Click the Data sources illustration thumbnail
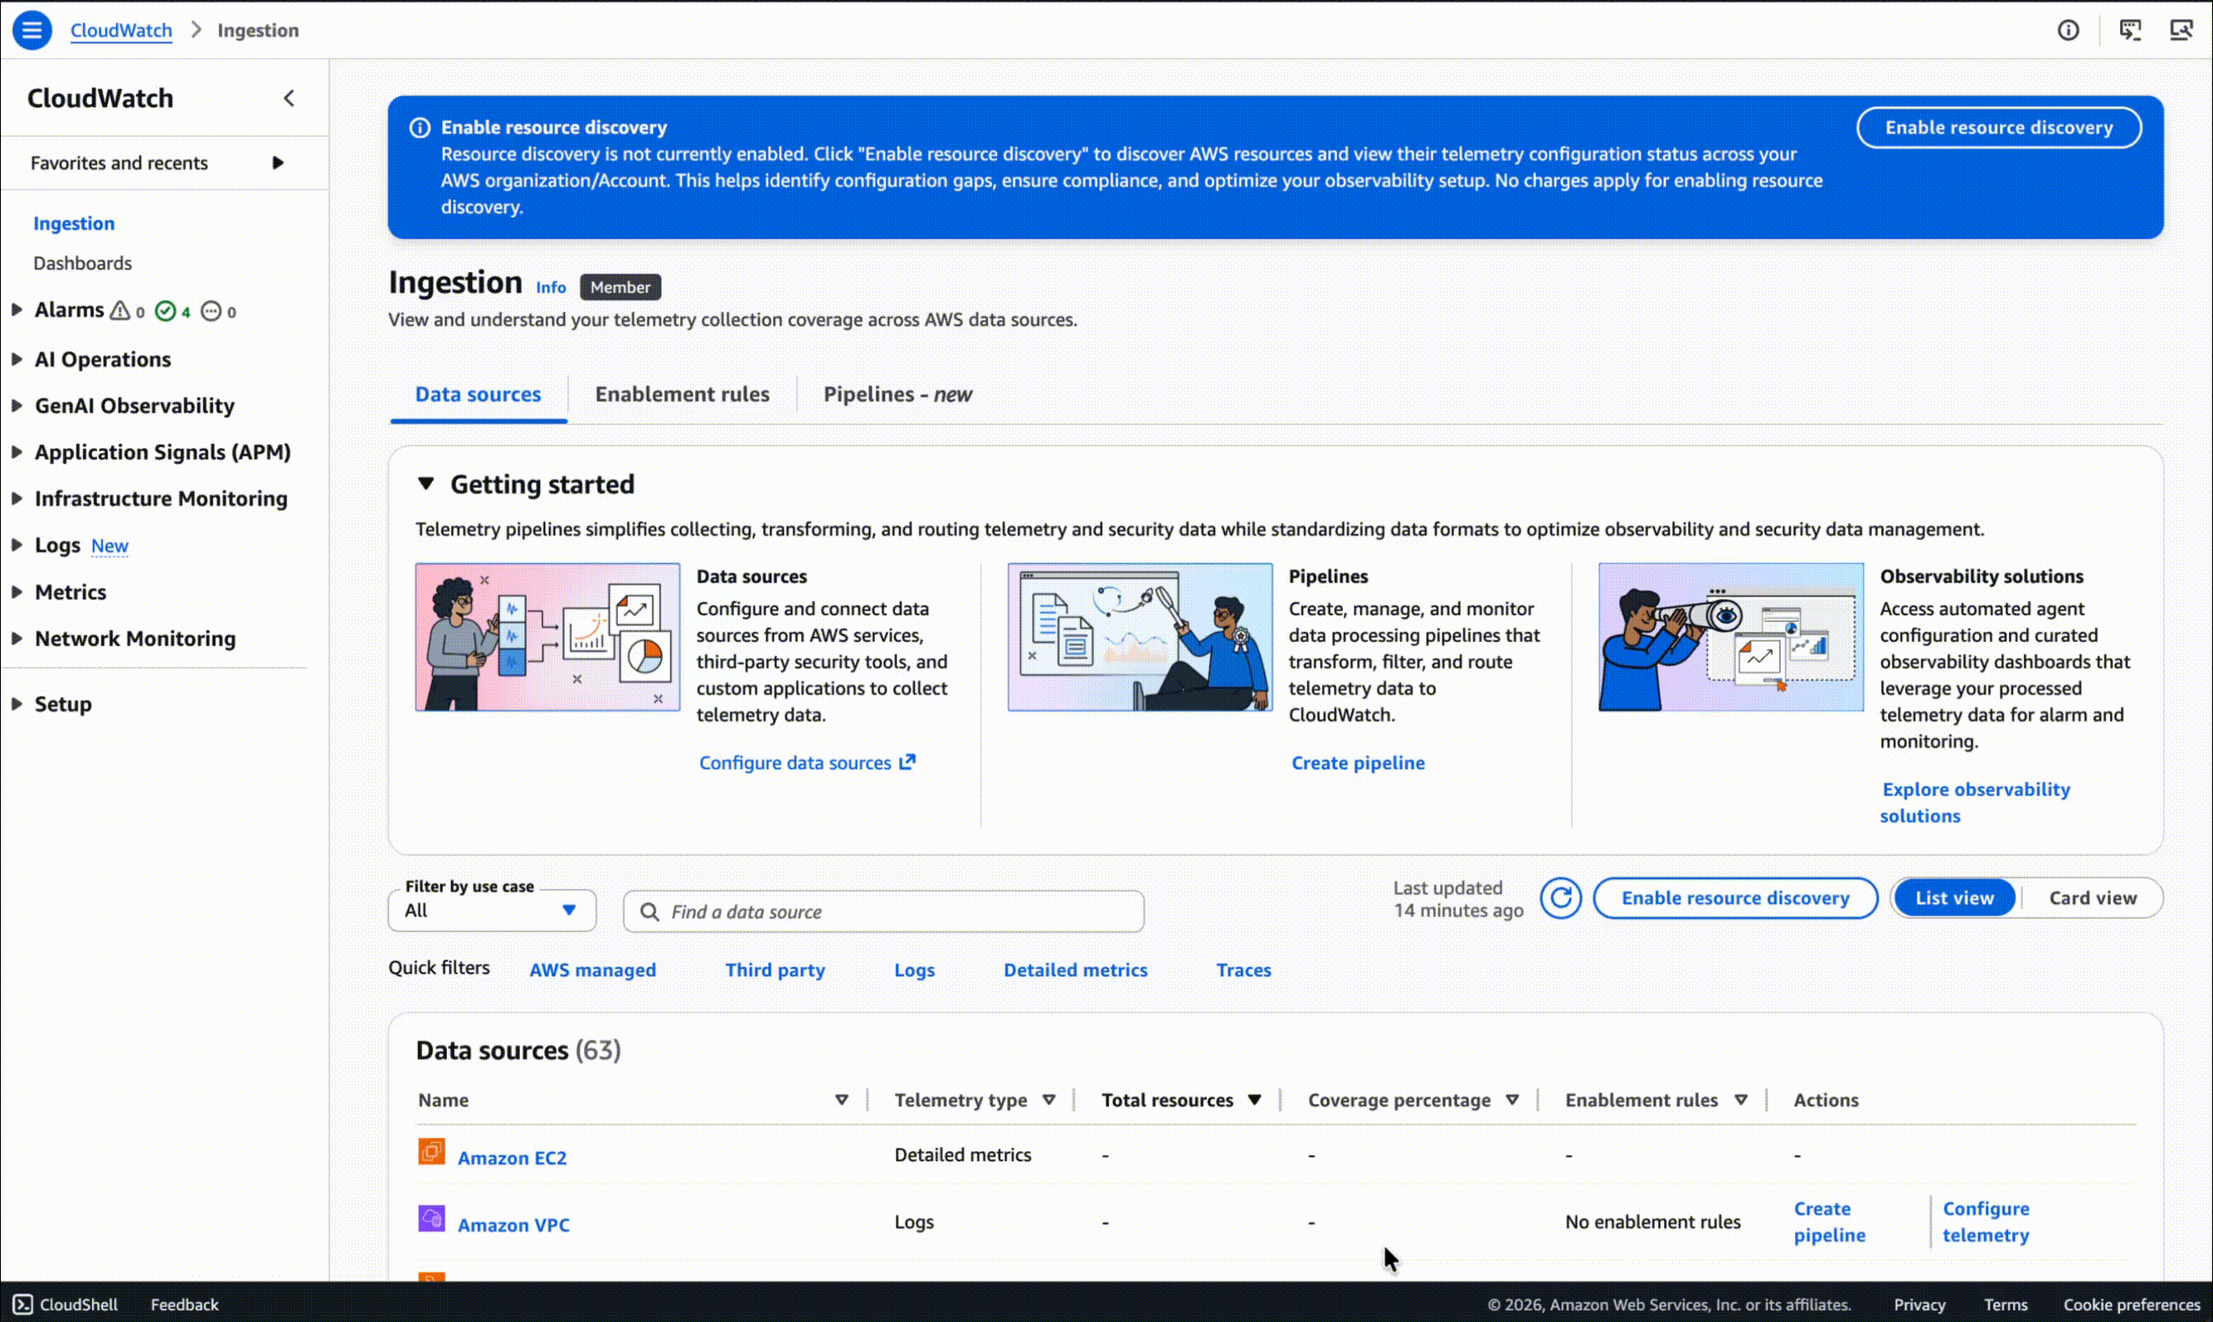 (547, 637)
